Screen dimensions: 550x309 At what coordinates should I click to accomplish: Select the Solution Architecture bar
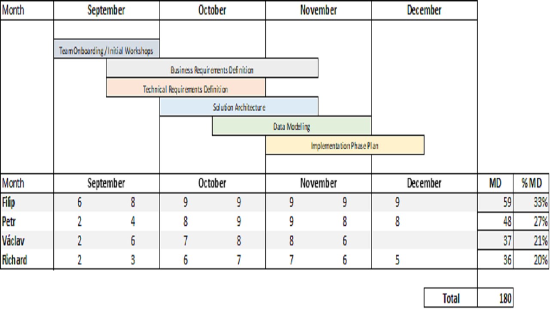(239, 107)
